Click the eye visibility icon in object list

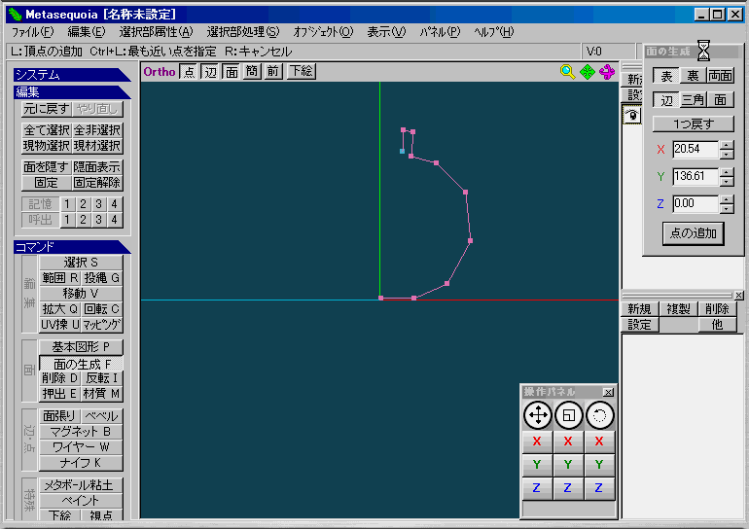click(x=632, y=115)
